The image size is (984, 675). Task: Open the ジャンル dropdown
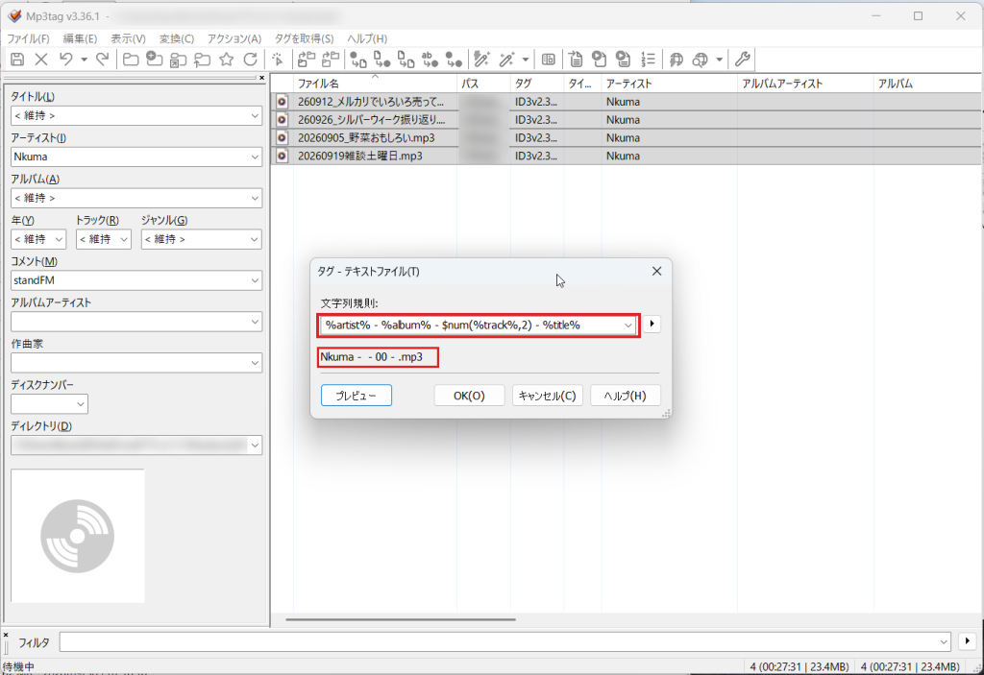pyautogui.click(x=254, y=239)
